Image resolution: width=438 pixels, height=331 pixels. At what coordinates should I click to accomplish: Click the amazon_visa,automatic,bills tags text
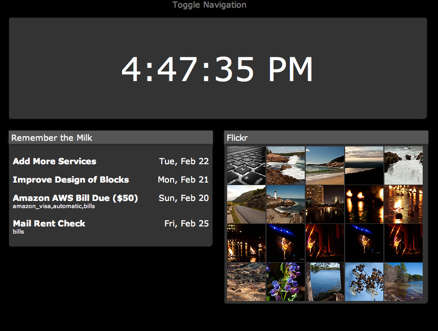pos(54,206)
